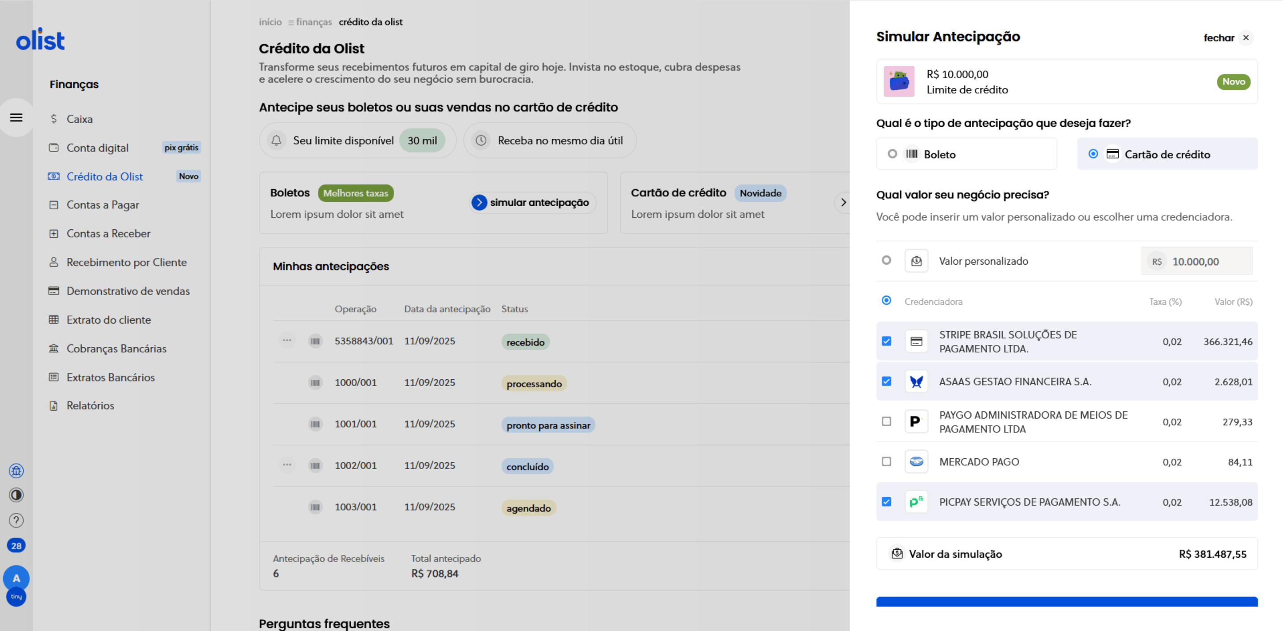Click the finanças breadcrumb link

[314, 22]
